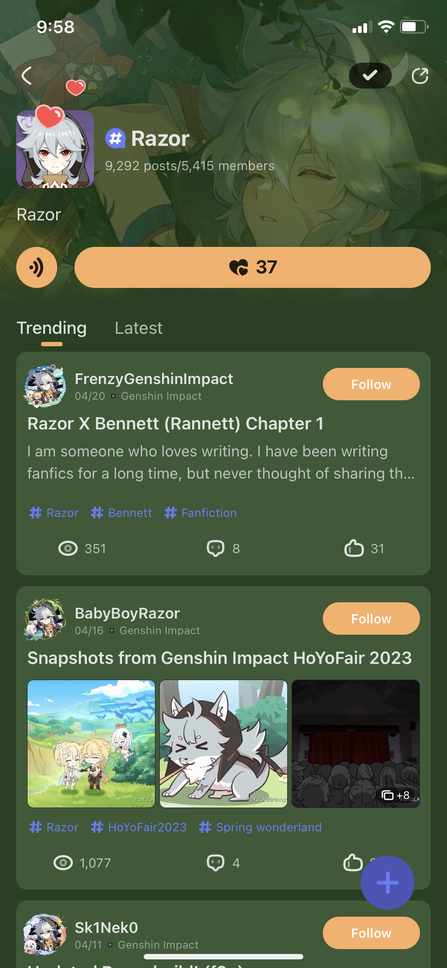Toggle the joined checkmark button
This screenshot has height=968, width=447.
pos(370,76)
